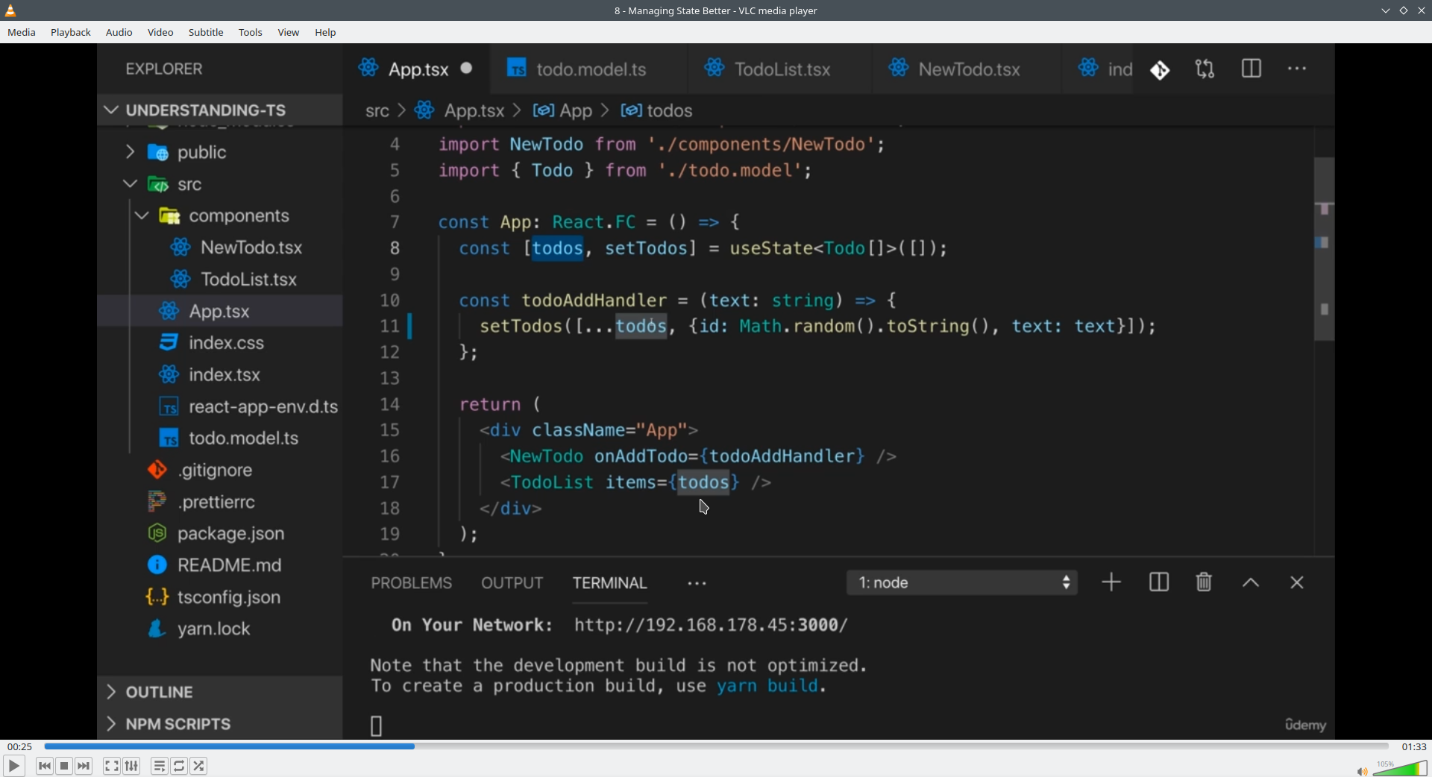Toggle fullscreen video mode
Viewport: 1432px width, 777px height.
pyautogui.click(x=111, y=766)
